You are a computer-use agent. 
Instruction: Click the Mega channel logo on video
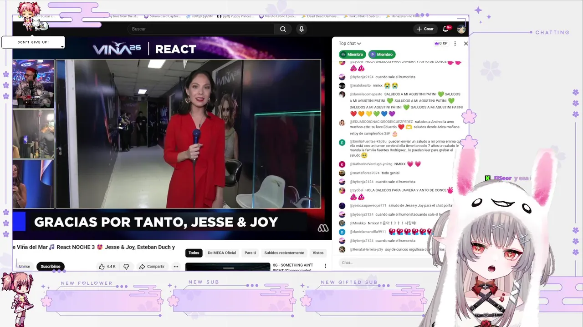[323, 228]
